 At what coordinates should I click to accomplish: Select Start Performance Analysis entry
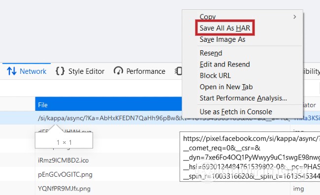pyautogui.click(x=243, y=98)
